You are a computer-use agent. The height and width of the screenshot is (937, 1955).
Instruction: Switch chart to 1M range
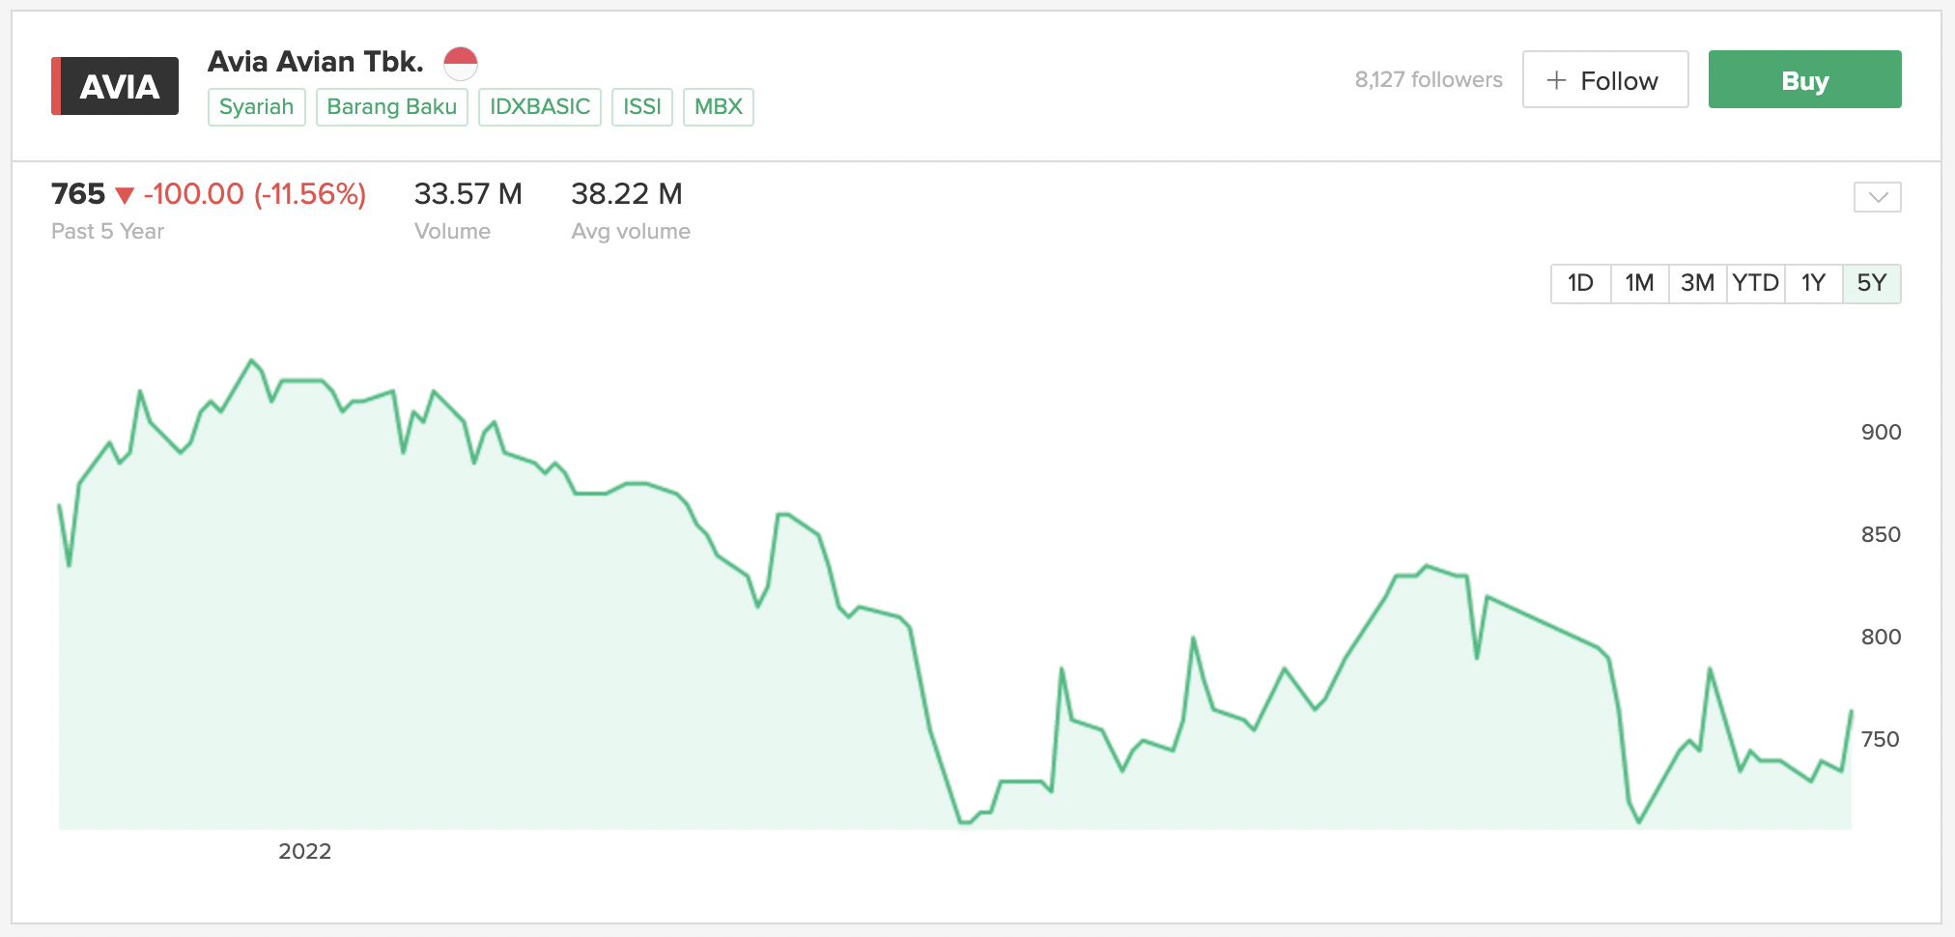1640,284
